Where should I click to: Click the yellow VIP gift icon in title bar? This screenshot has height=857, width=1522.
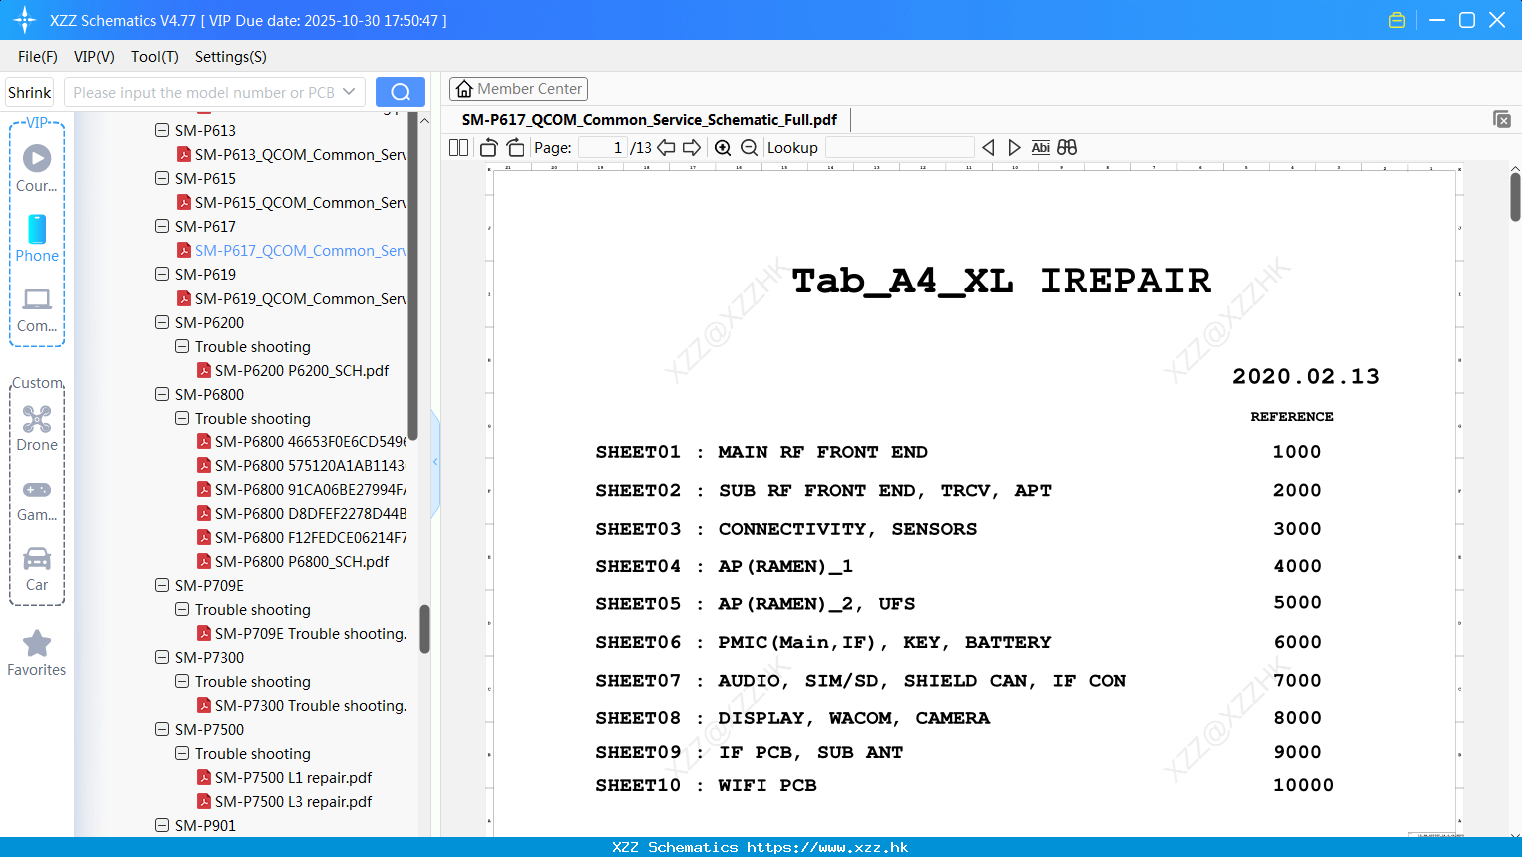click(1397, 20)
